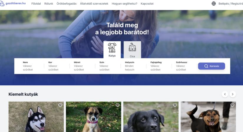Viewport: 243px width, 132px height.
Task: Select the Kutya dog tab
Action: pyautogui.click(x=112, y=50)
